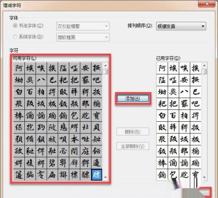The width and height of the screenshot is (218, 198).
Task: Open the 微软雅黑 system font dropdown
Action: 83,37
